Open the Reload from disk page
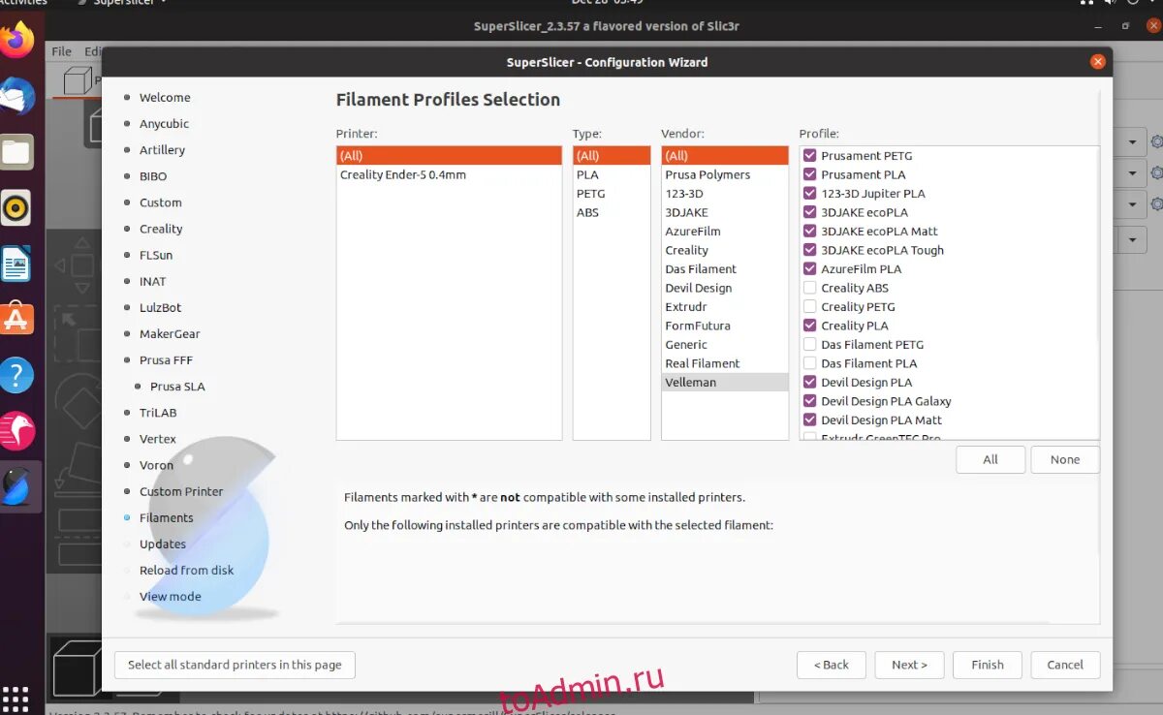The image size is (1163, 715). pos(186,570)
